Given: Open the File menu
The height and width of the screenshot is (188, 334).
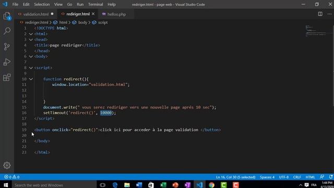Looking at the screenshot, I should coord(15,4).
